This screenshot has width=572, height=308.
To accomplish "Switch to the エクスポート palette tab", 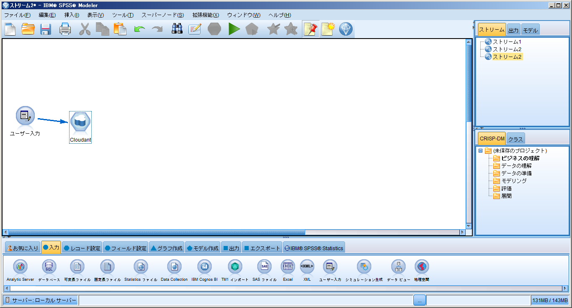I will [262, 248].
